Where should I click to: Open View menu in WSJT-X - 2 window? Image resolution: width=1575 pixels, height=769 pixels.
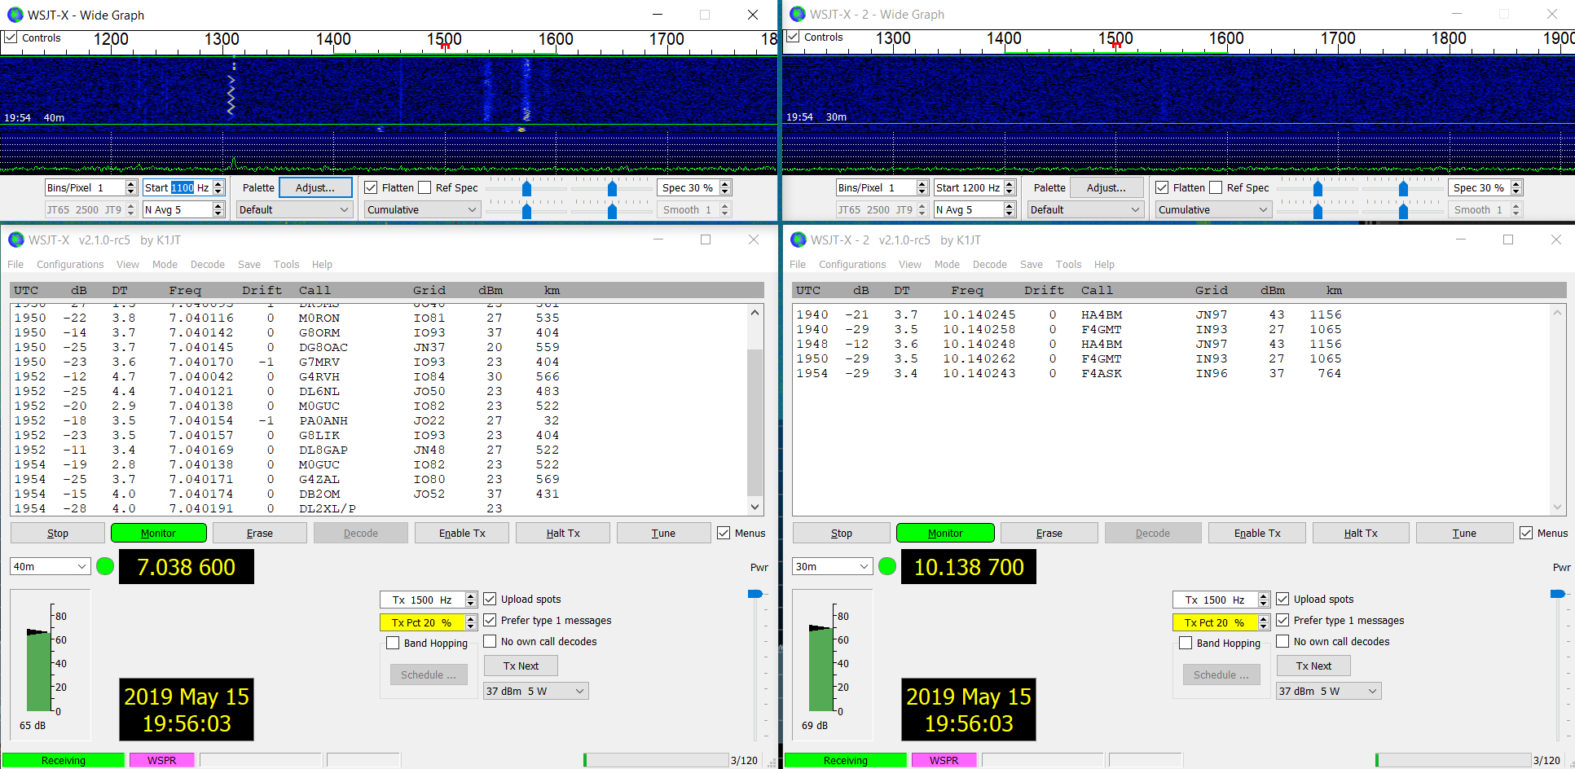coord(910,264)
